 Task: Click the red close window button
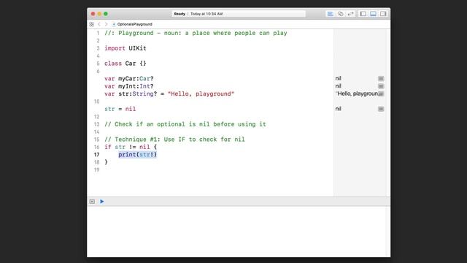[93, 14]
